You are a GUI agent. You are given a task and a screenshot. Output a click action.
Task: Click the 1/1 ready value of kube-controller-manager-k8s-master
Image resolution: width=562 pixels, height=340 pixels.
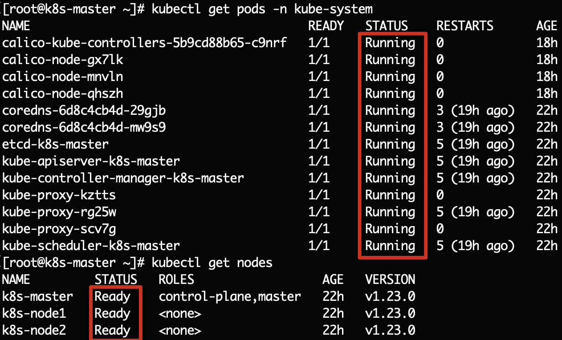click(x=319, y=178)
